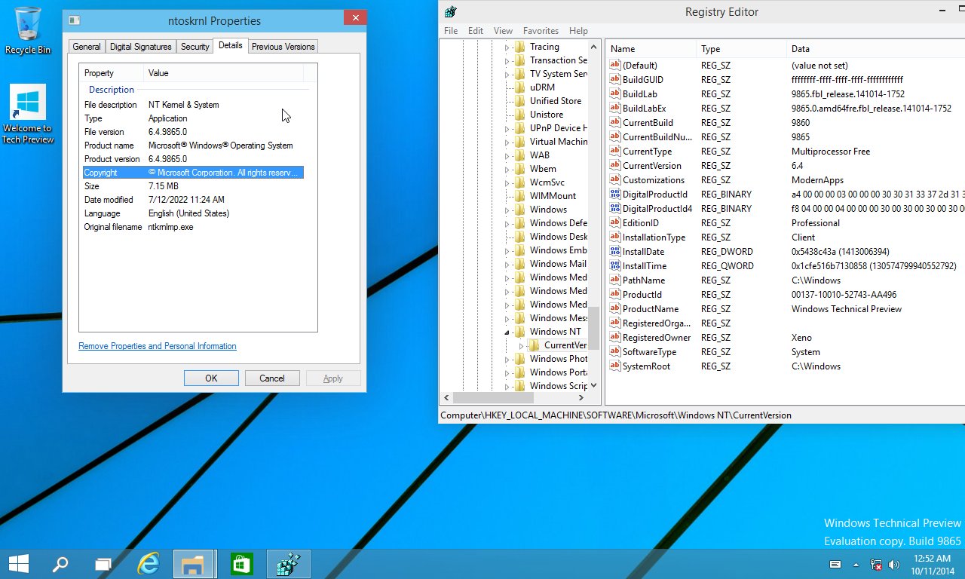Open the Favorites menu in Registry Editor
The width and height of the screenshot is (965, 579).
[541, 31]
